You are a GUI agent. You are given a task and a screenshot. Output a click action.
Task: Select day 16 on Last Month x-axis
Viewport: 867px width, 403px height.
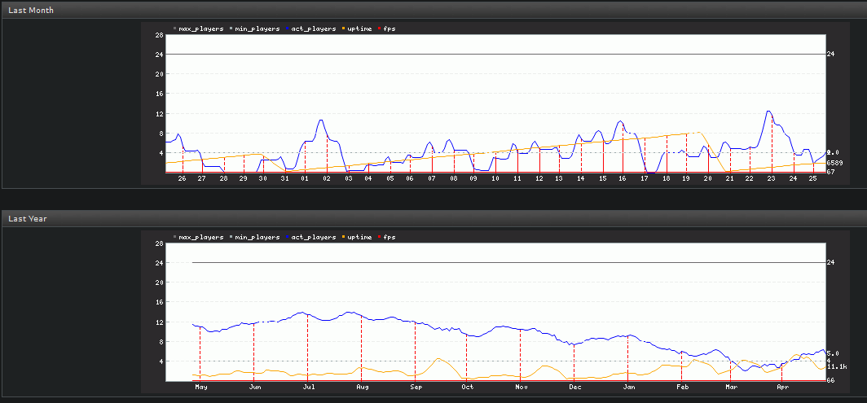[x=623, y=178]
